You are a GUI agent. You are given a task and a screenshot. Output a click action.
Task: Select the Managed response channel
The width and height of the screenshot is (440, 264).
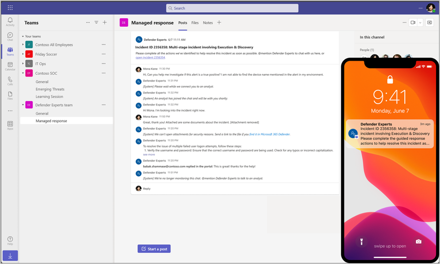[x=67, y=121]
